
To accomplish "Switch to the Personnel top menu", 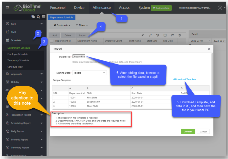I will (58, 8).
